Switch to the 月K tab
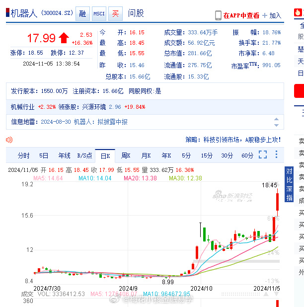This screenshot has width=304, height=307. point(146,155)
